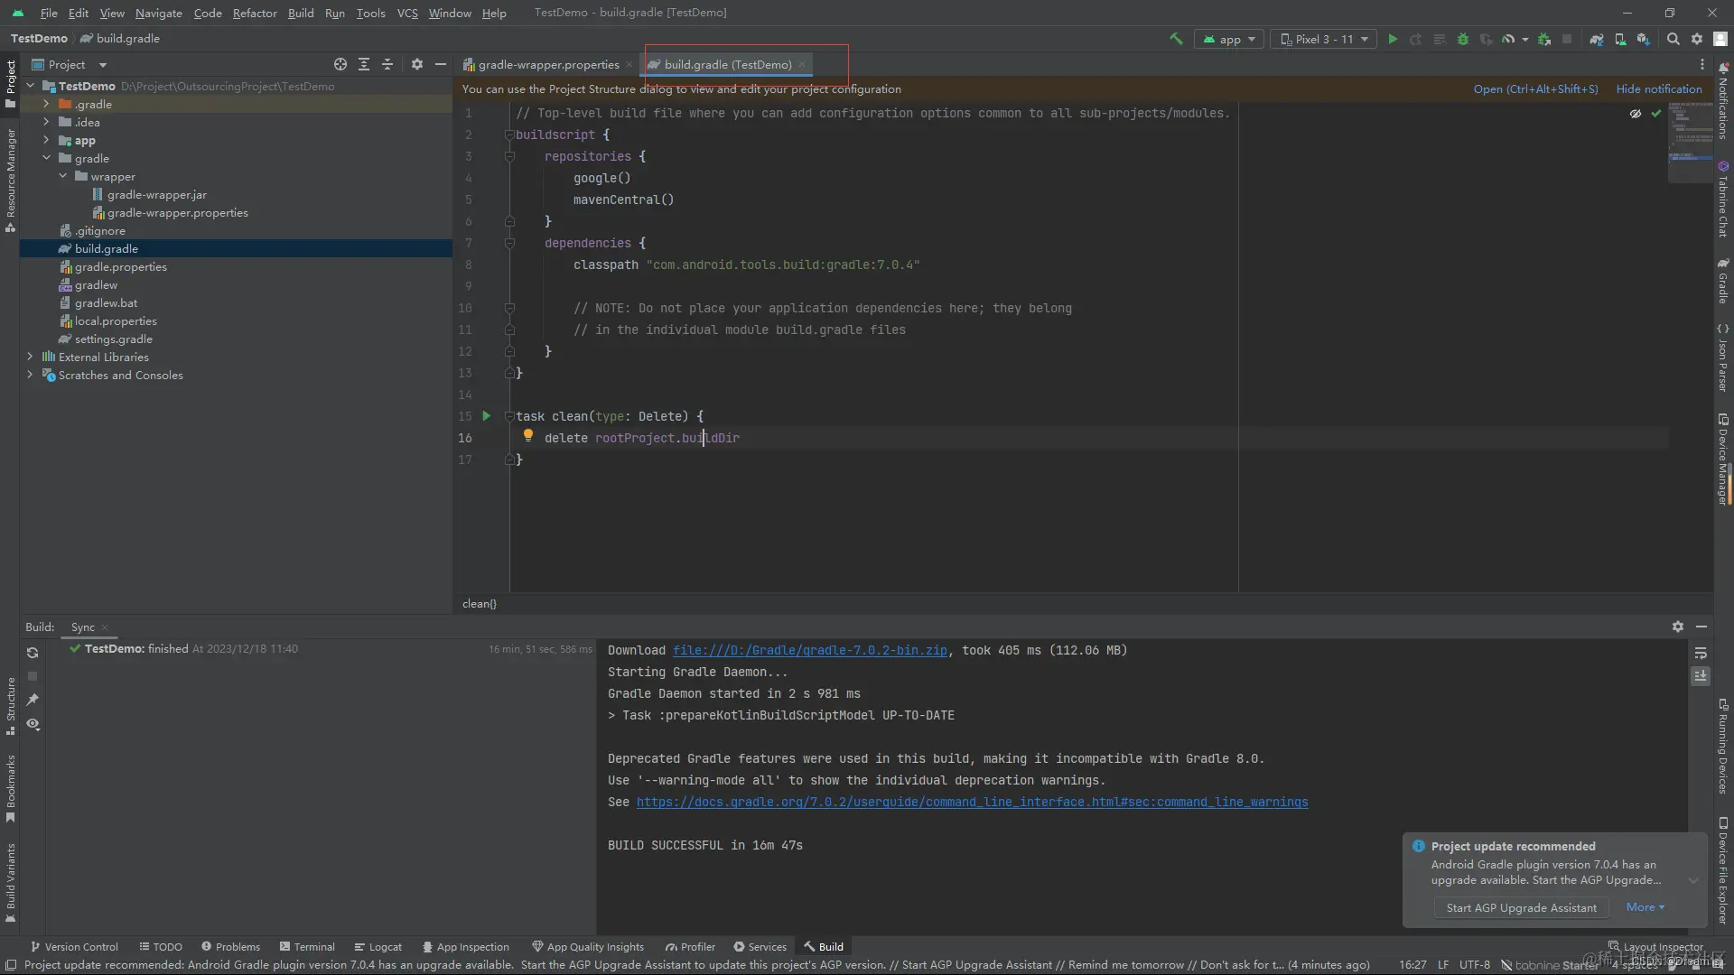Toggle scroll to end in build output
The height and width of the screenshot is (975, 1734).
[x=1701, y=675]
